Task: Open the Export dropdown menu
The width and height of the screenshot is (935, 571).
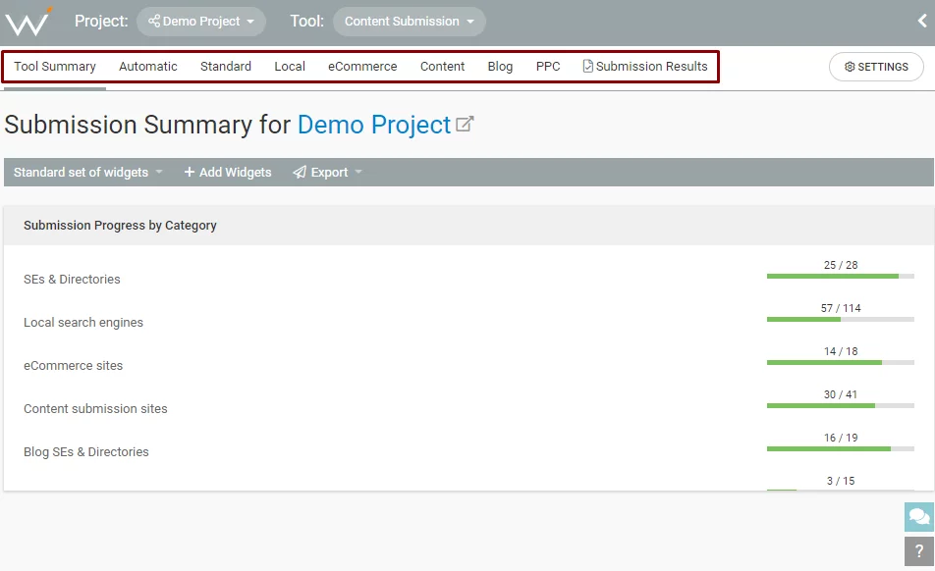Action: click(x=327, y=172)
